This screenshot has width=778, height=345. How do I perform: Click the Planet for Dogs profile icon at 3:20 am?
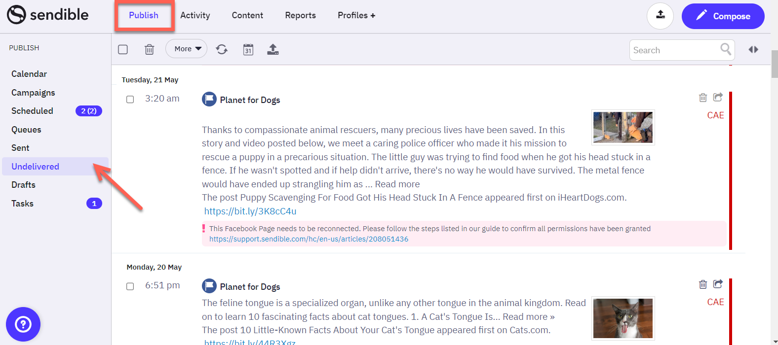[209, 99]
